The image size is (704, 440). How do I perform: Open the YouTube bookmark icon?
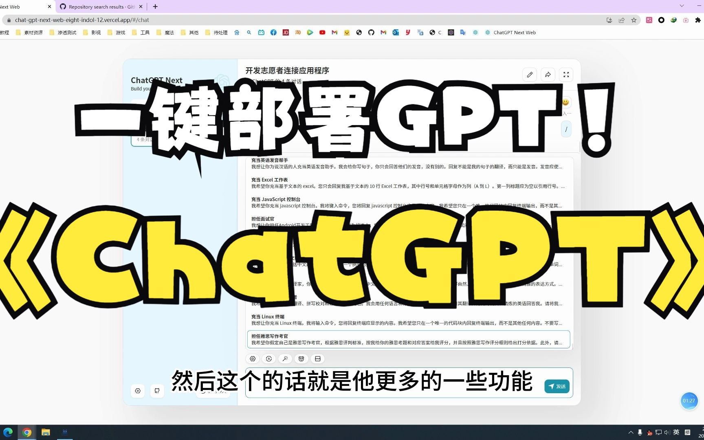(x=322, y=33)
